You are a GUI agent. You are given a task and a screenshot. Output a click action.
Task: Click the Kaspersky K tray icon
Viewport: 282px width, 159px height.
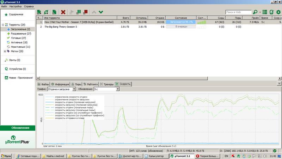pos(233,156)
